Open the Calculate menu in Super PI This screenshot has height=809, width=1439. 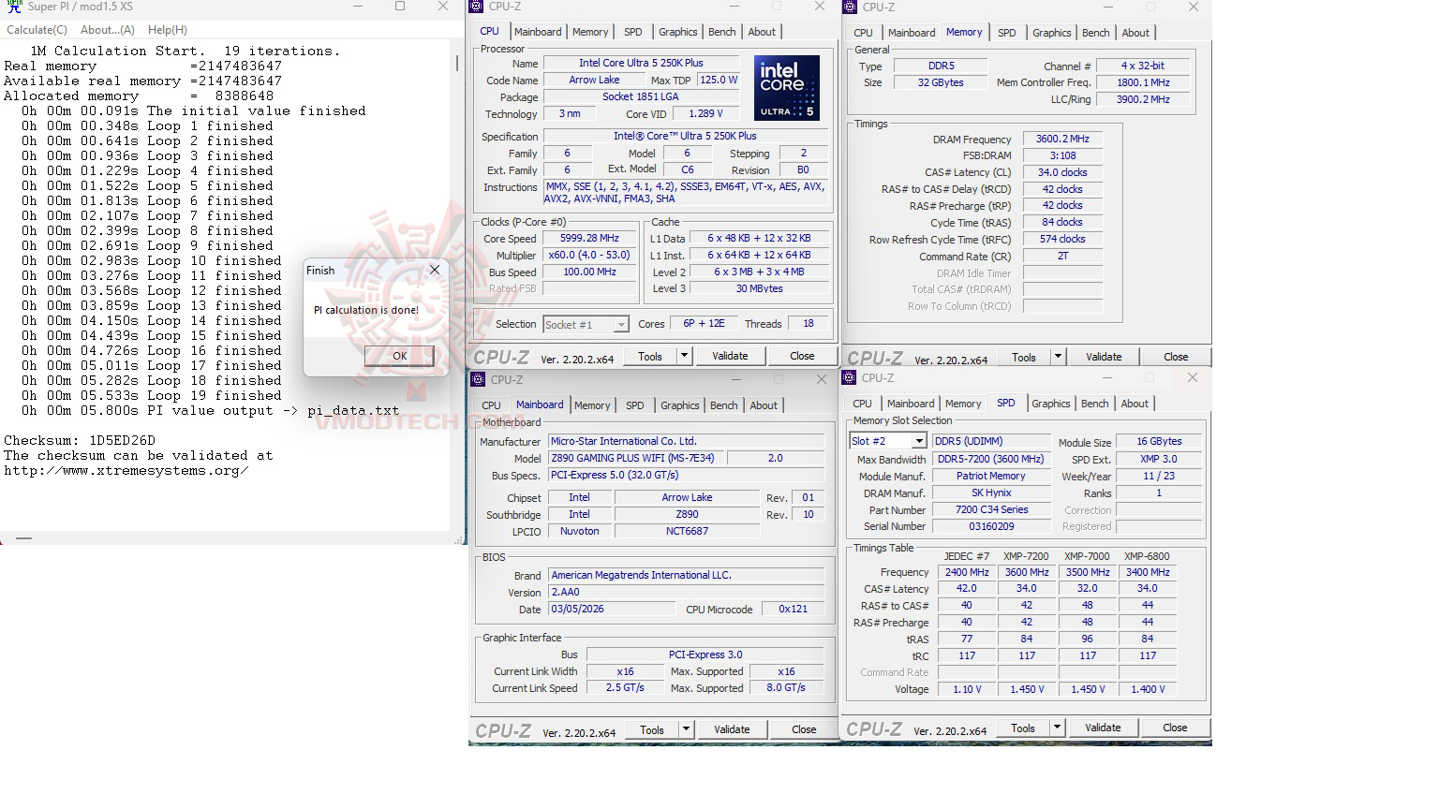37,30
